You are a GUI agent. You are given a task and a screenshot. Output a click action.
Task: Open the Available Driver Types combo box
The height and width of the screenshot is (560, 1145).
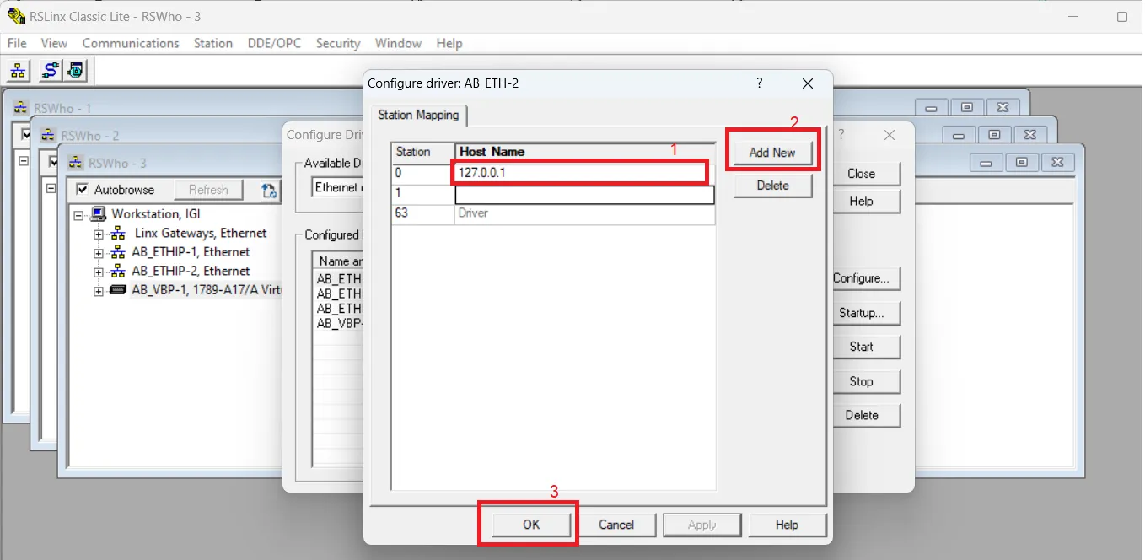point(336,187)
